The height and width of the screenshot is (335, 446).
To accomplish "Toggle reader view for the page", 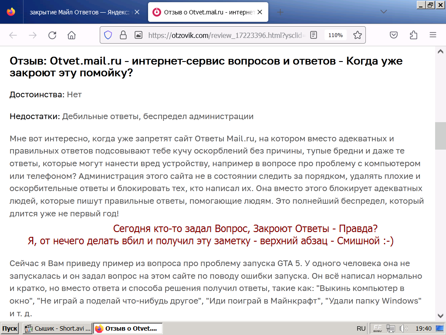I will pos(314,35).
